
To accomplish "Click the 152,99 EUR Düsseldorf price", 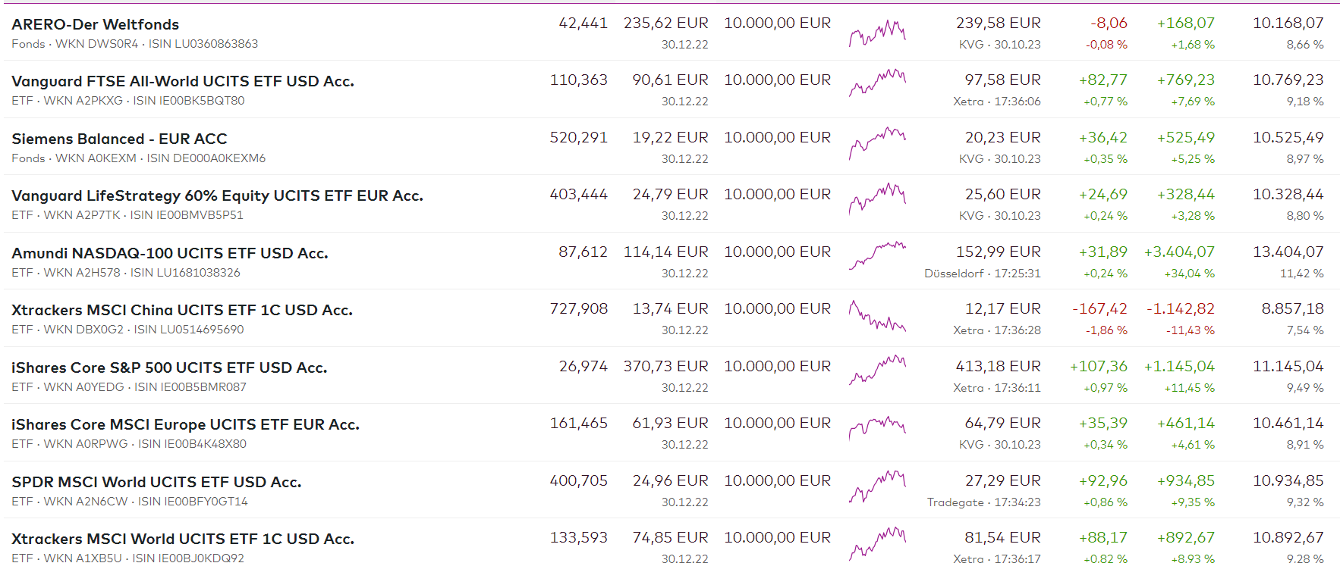I will point(998,252).
